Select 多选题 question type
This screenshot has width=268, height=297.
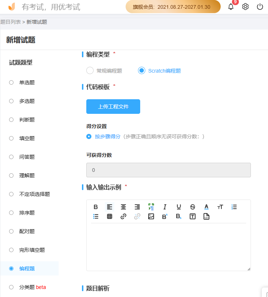(22, 101)
